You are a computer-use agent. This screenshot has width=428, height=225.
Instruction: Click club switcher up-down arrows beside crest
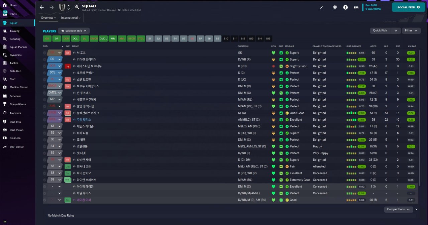[x=69, y=7]
